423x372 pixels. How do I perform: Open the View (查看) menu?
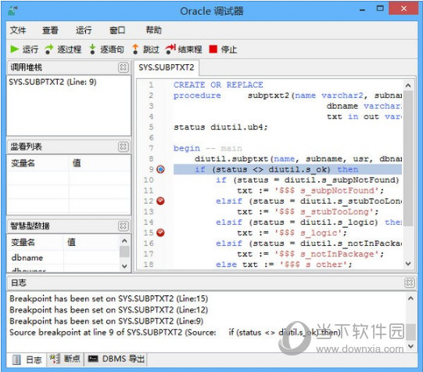pos(50,30)
